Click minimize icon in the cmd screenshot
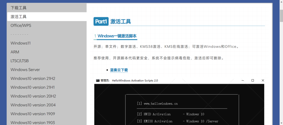This screenshot has width=283, height=125. pos(243,80)
